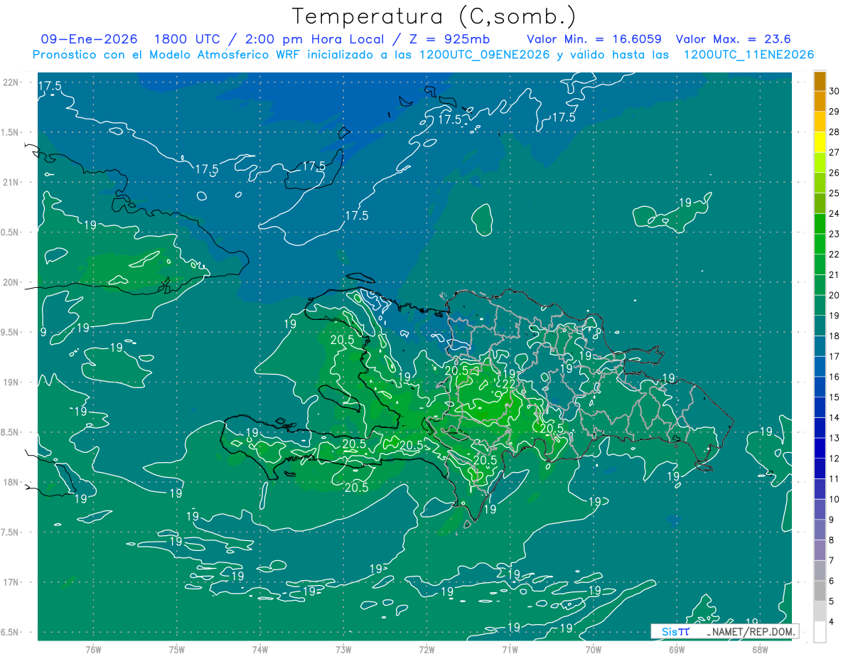Click the '24' label on the color scale

(x=835, y=213)
